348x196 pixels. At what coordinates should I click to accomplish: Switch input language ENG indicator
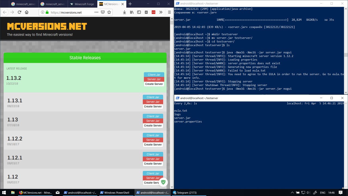(x=323, y=192)
